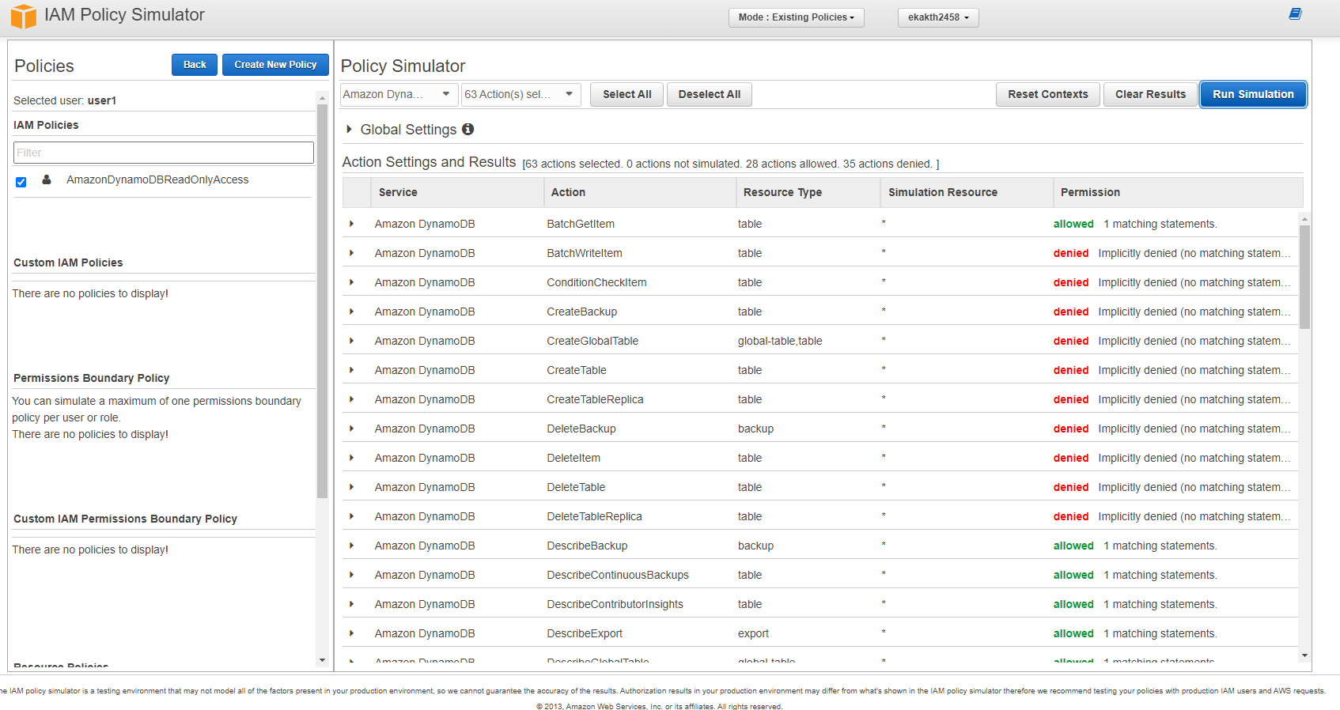Click the Policies panel scroll down arrow
This screenshot has width=1340, height=710.
[322, 660]
